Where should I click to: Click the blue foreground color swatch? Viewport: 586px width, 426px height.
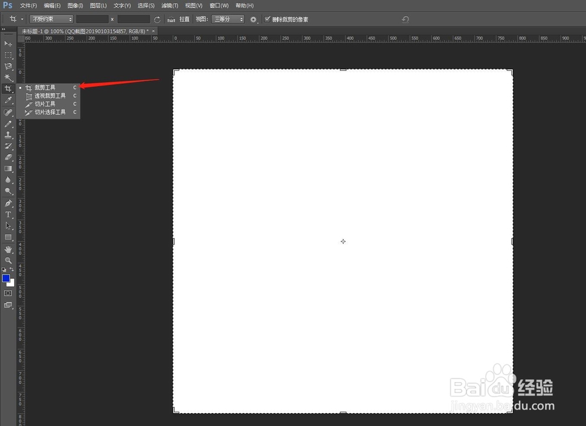pos(8,280)
